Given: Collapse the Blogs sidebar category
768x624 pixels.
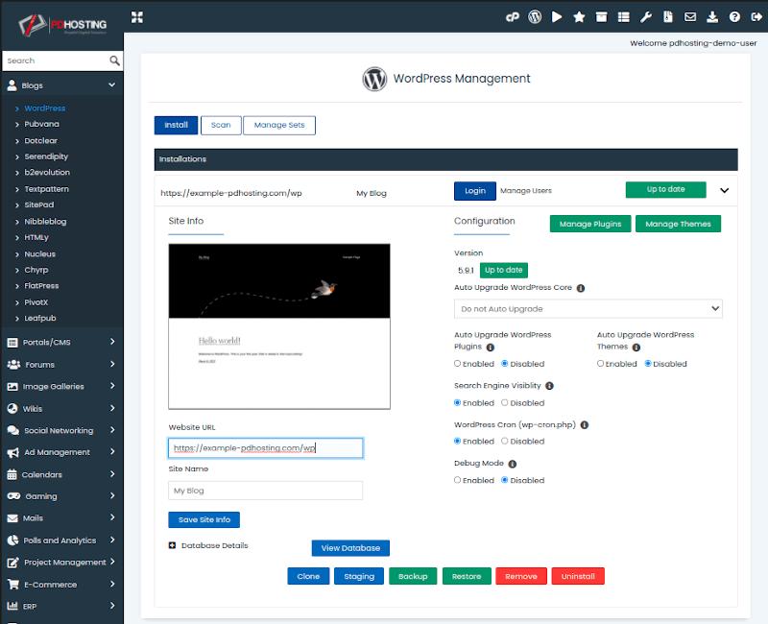Looking at the screenshot, I should coord(111,85).
